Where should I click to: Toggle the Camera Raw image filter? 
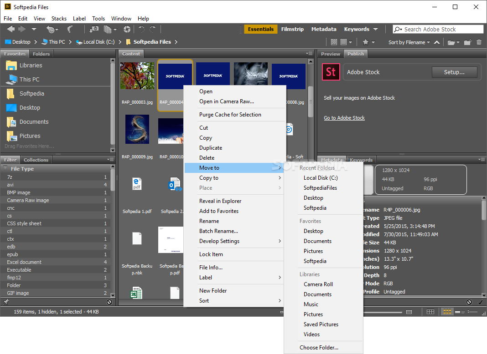(x=55, y=200)
